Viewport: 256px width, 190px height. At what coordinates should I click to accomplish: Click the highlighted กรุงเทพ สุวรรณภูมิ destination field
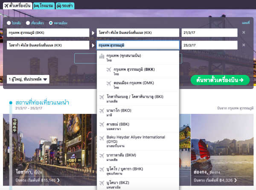(x=138, y=45)
